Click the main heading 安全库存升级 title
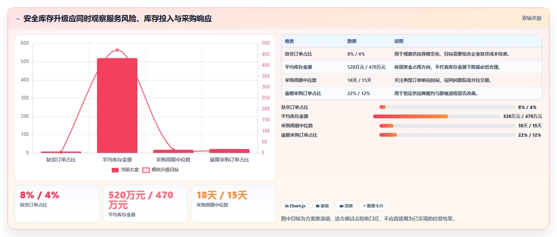 click(117, 18)
